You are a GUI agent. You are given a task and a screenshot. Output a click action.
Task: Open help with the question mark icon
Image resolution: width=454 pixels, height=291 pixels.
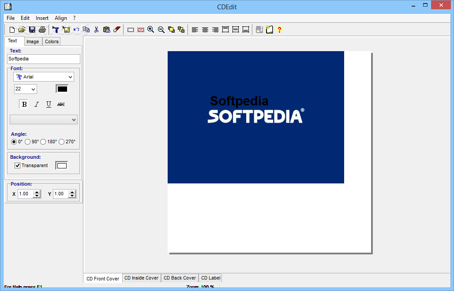(279, 30)
